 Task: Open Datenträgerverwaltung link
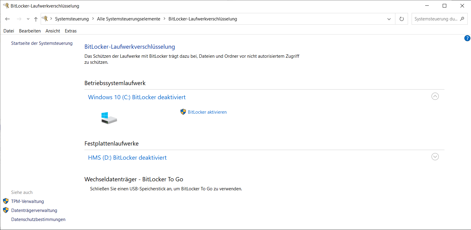coord(34,210)
